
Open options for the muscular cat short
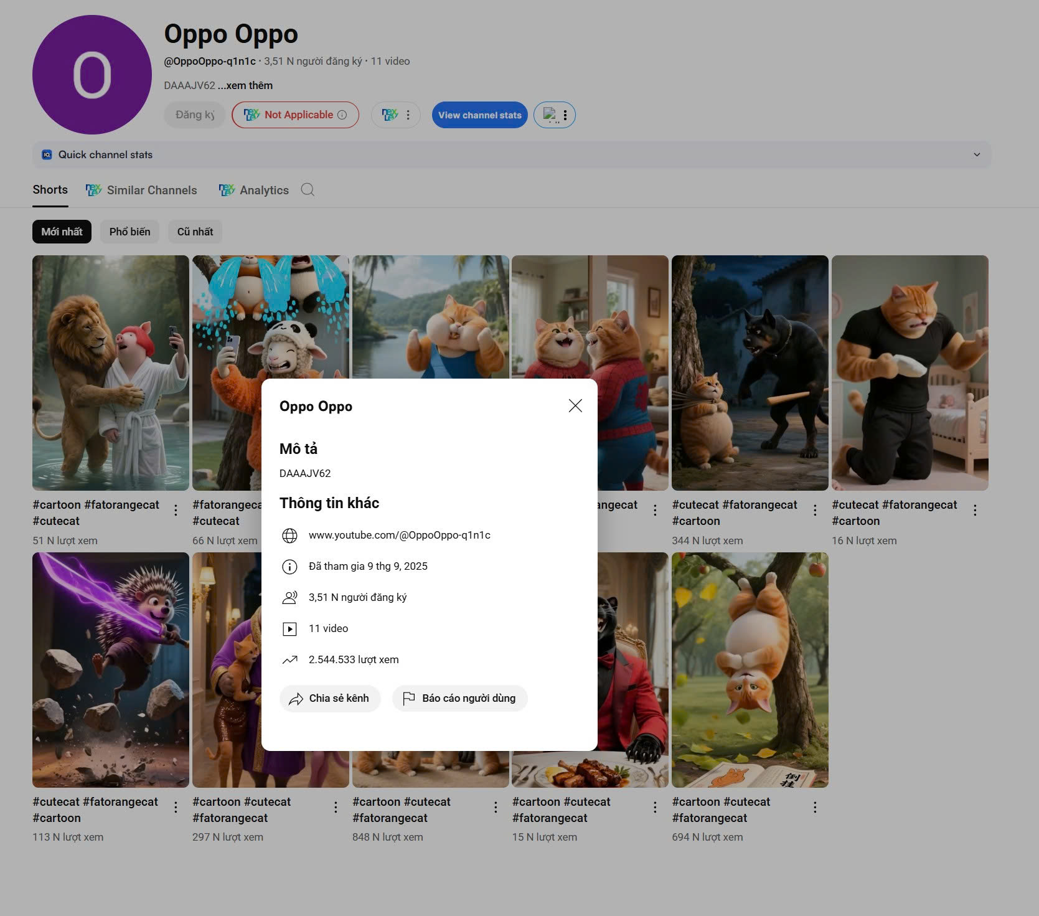point(975,511)
